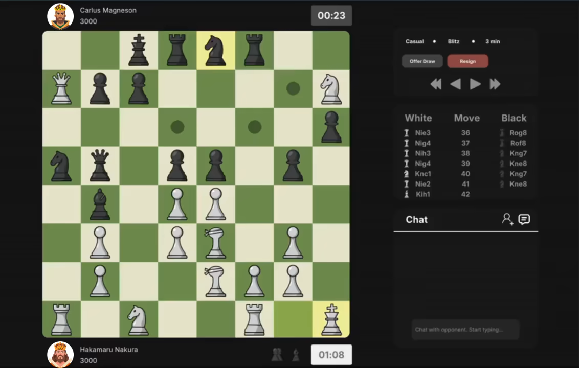Viewport: 579px width, 368px height.
Task: Click the white knight on c1
Action: tap(139, 320)
